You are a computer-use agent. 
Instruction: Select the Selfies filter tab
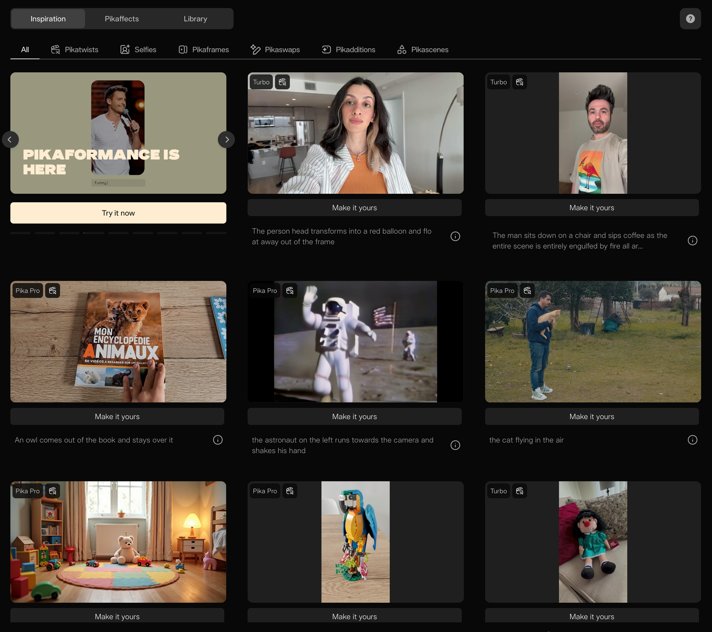pos(138,49)
